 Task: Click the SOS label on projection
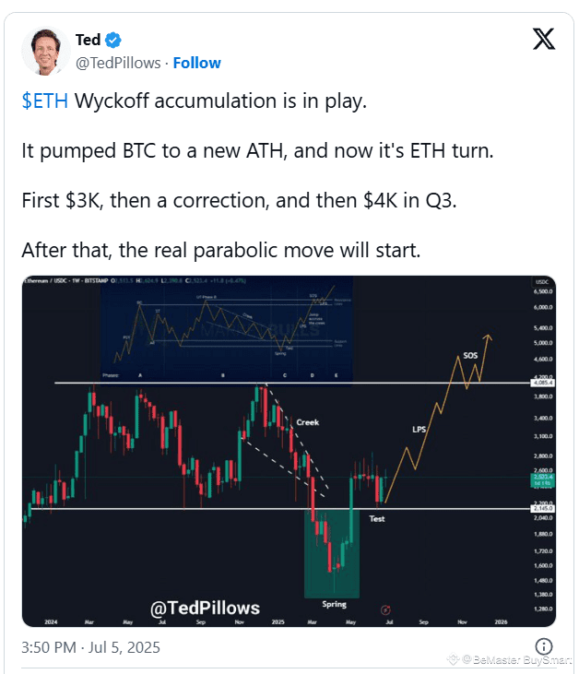[x=470, y=356]
